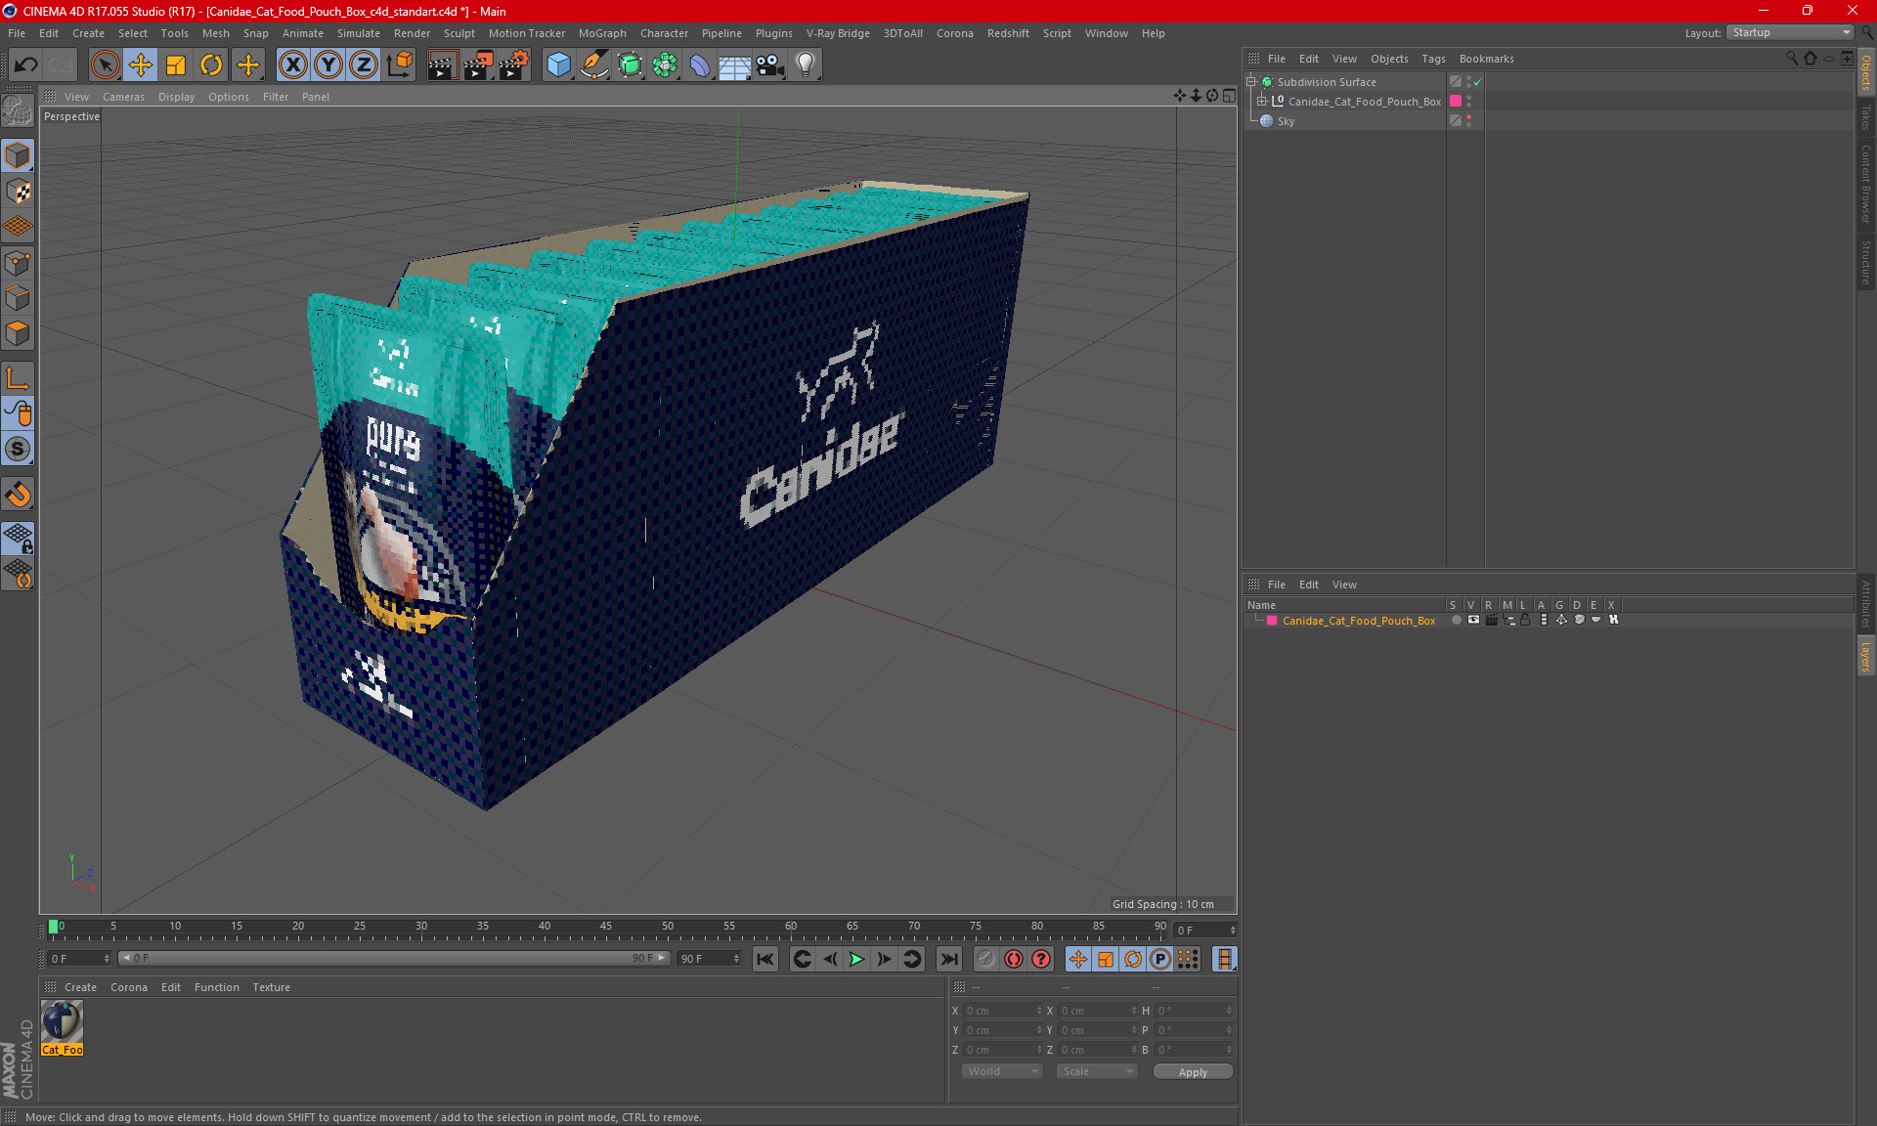The image size is (1877, 1126).
Task: Open the spline Pen tool
Action: pyautogui.click(x=593, y=65)
